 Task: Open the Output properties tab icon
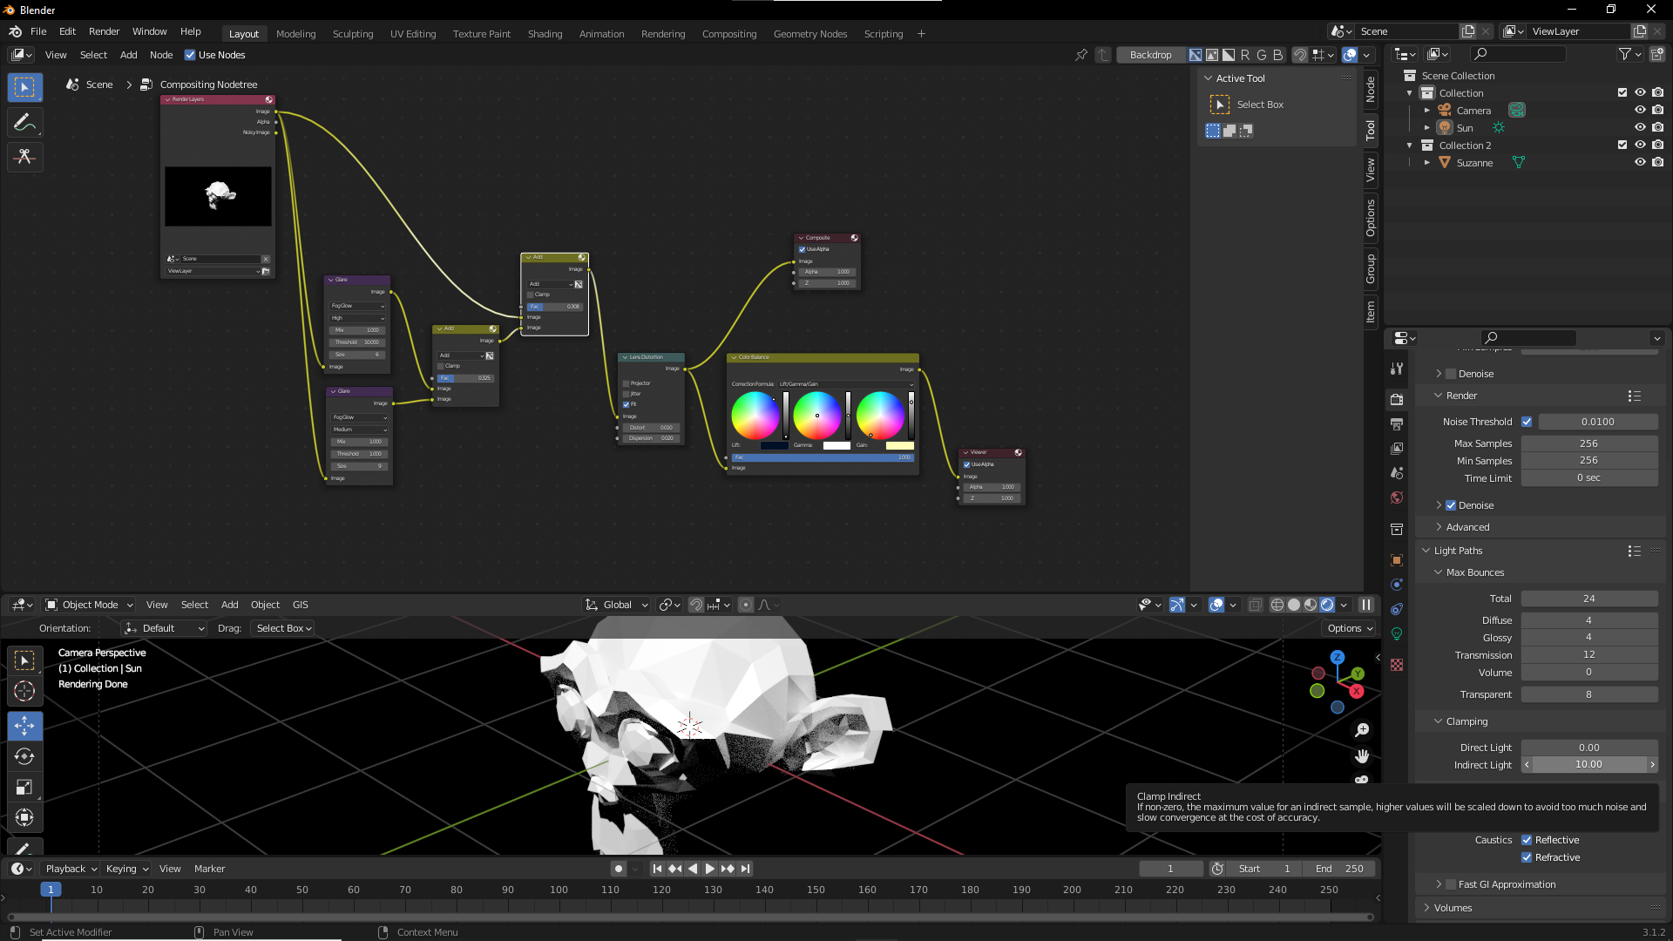tap(1397, 424)
